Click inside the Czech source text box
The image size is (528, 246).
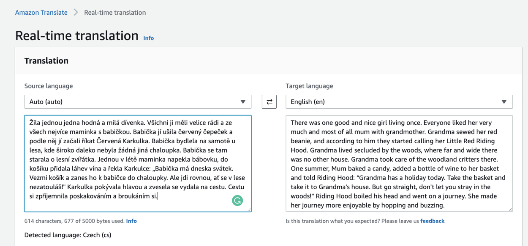[x=138, y=163]
